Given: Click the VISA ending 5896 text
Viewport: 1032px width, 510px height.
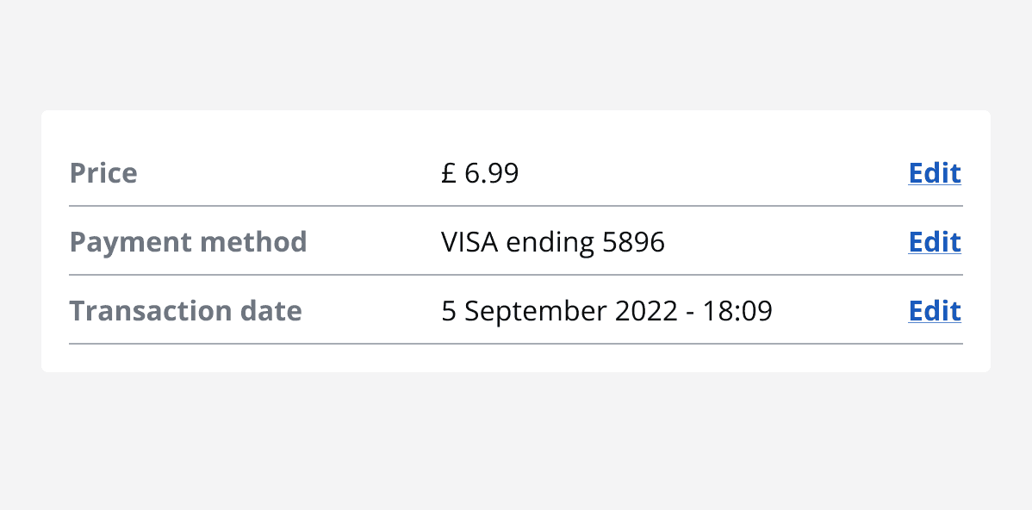Looking at the screenshot, I should 553,242.
